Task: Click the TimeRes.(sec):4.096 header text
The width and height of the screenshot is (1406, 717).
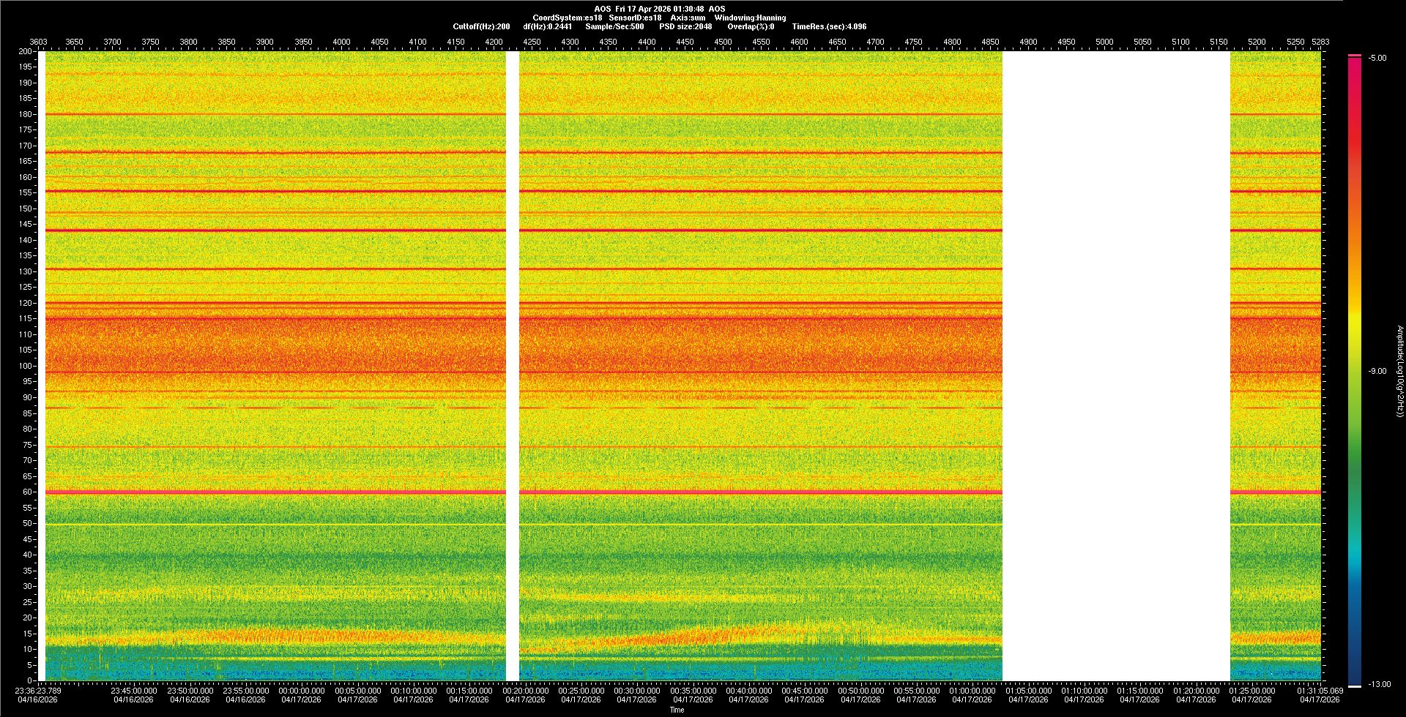Action: tap(829, 26)
